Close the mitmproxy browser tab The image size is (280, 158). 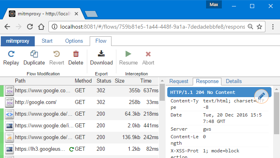tap(76, 14)
